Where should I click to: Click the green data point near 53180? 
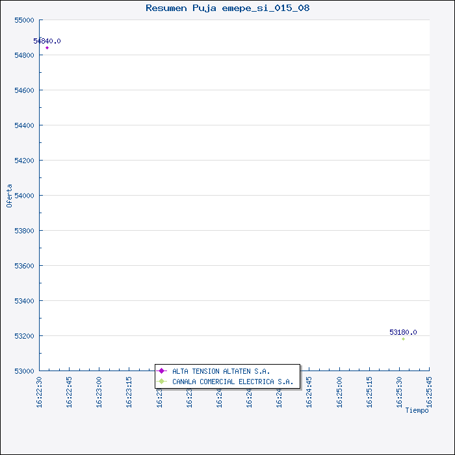[403, 339]
